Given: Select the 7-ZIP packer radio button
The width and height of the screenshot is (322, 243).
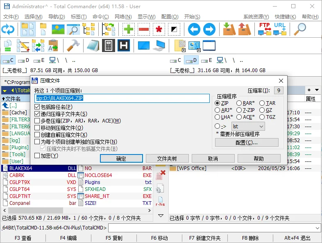Looking at the screenshot, I should pyautogui.click(x=239, y=110).
